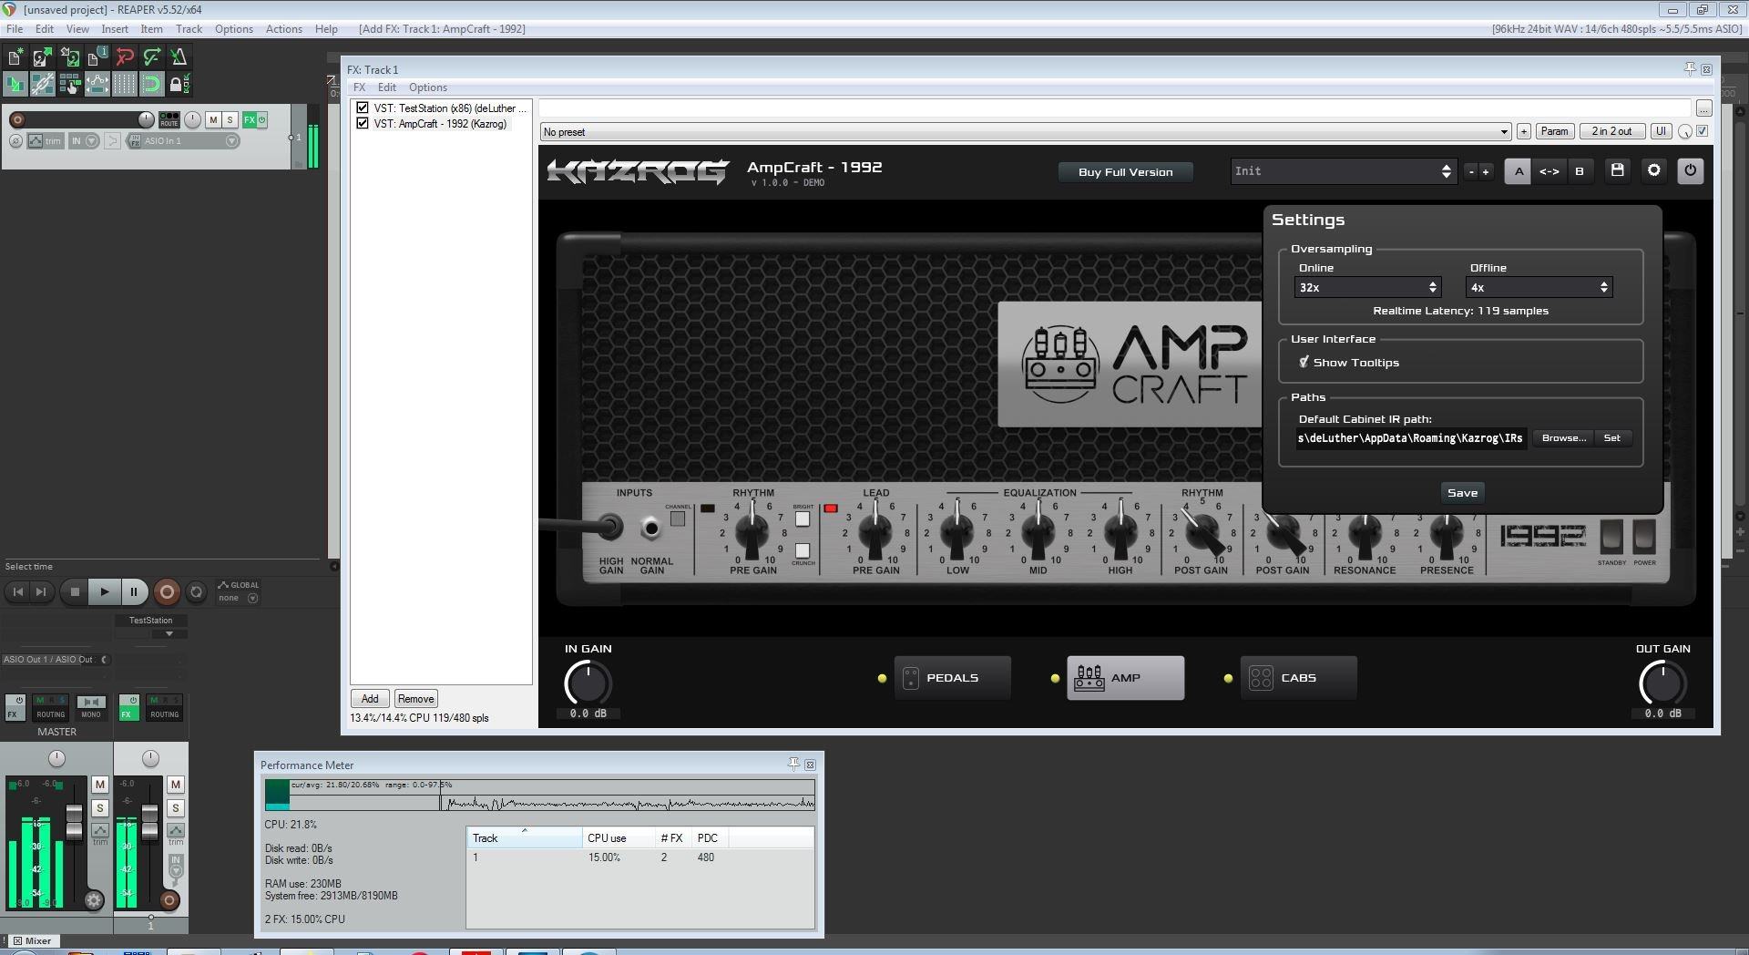
Task: Open the No preset dropdown
Action: (x=1025, y=132)
